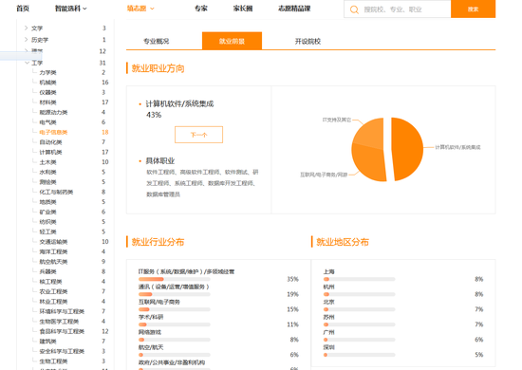Click the 航空/航天 industry label
522x370 pixels.
click(x=151, y=347)
